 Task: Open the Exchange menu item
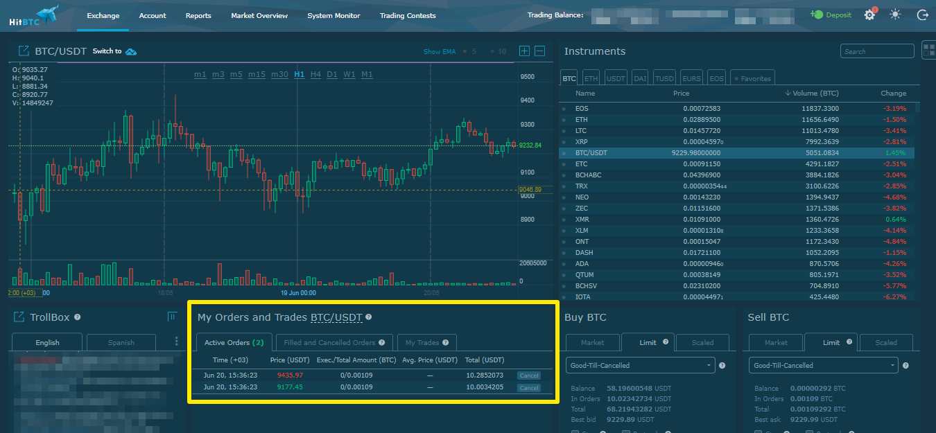point(103,15)
